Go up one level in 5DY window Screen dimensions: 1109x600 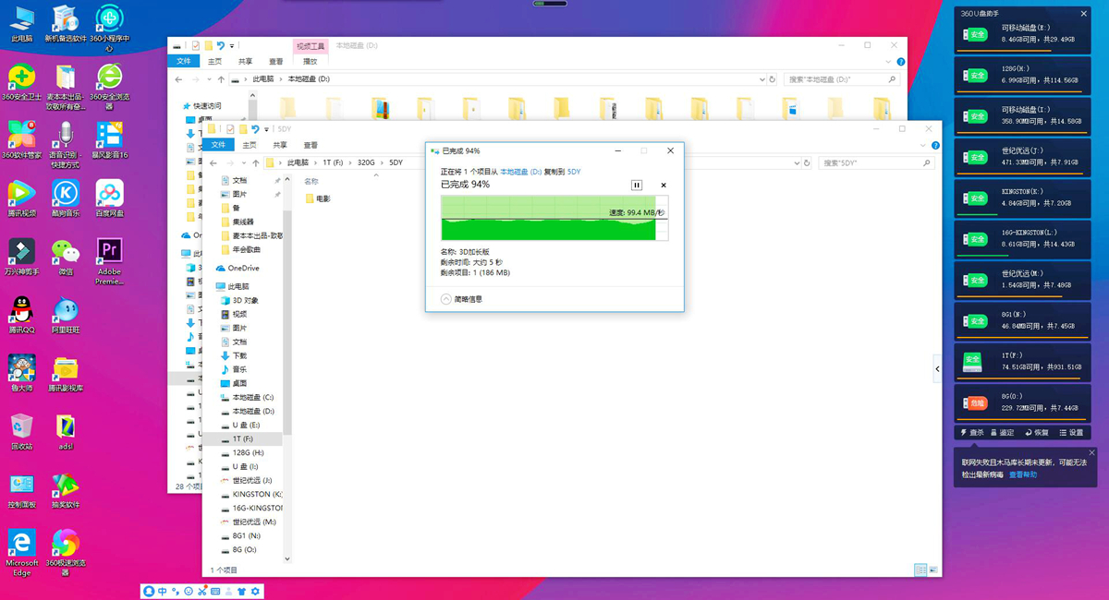tap(255, 162)
